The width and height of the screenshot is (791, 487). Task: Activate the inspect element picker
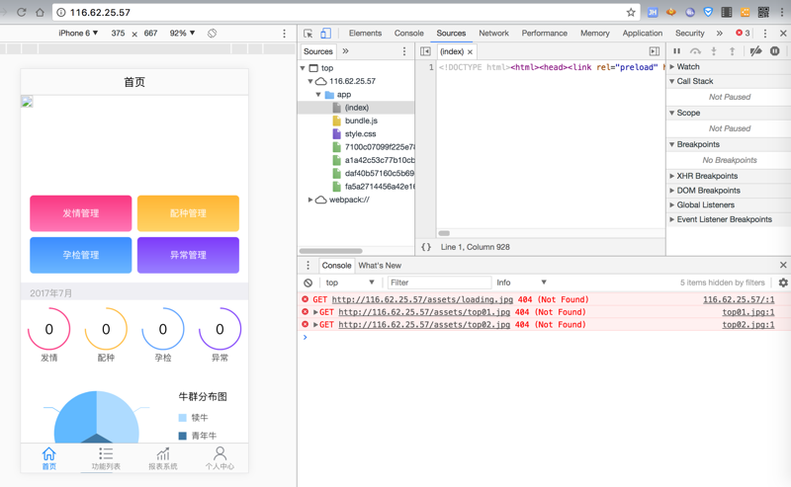coord(308,34)
